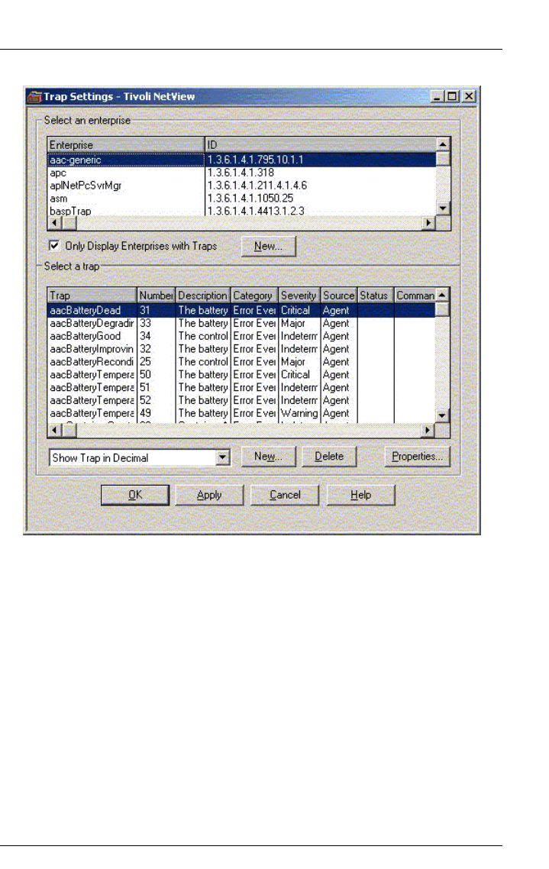Select aacBatteryTemperature trap number 50
This screenshot has height=869, width=549.
point(242,375)
